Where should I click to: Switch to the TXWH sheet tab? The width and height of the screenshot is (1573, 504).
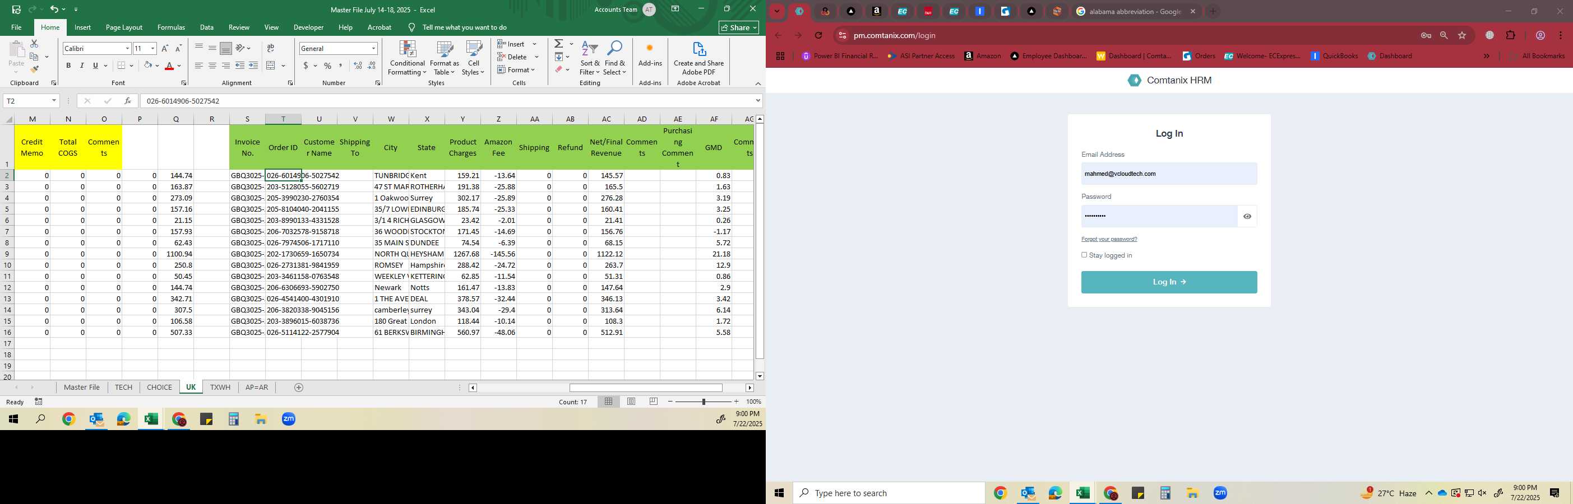click(220, 388)
